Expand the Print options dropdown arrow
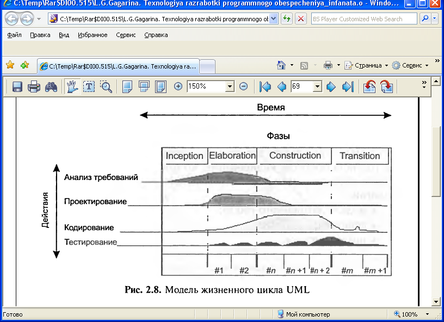444x322 pixels. point(338,65)
